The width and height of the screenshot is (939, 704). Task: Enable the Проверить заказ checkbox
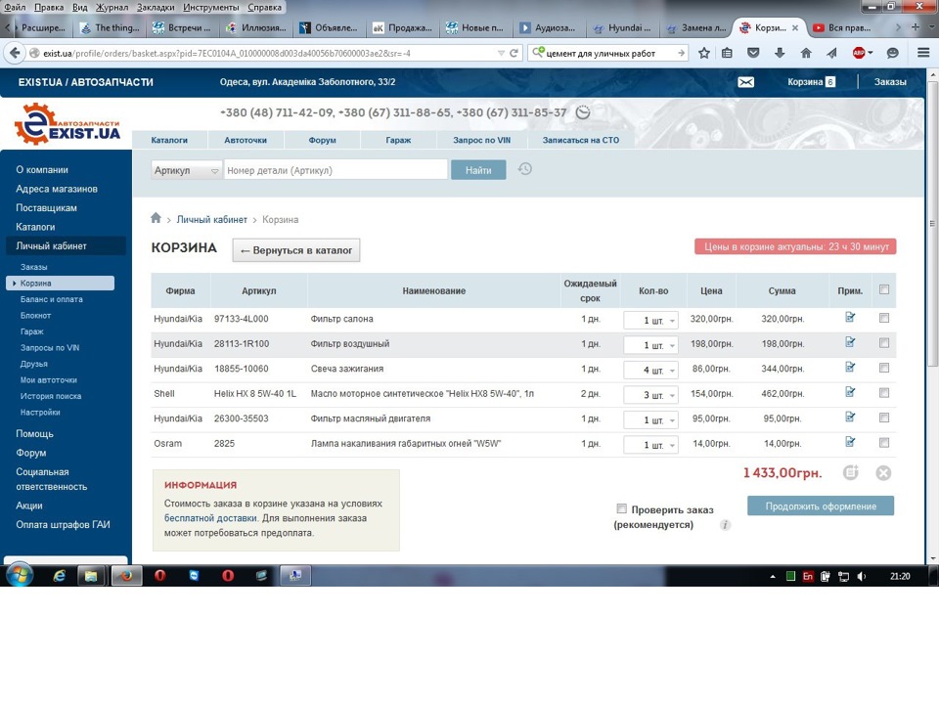622,508
